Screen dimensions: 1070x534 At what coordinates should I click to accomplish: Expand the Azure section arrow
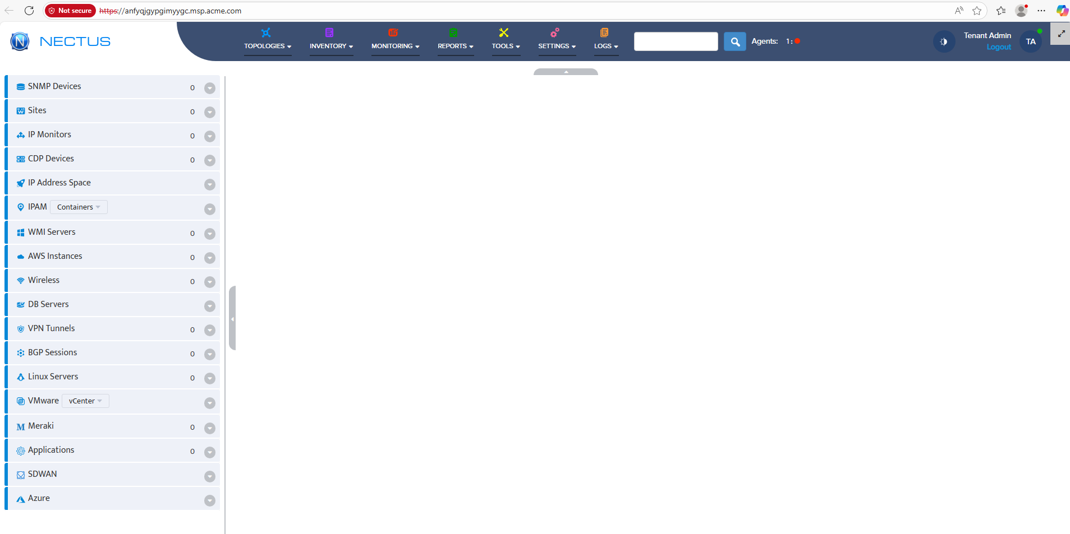[210, 500]
